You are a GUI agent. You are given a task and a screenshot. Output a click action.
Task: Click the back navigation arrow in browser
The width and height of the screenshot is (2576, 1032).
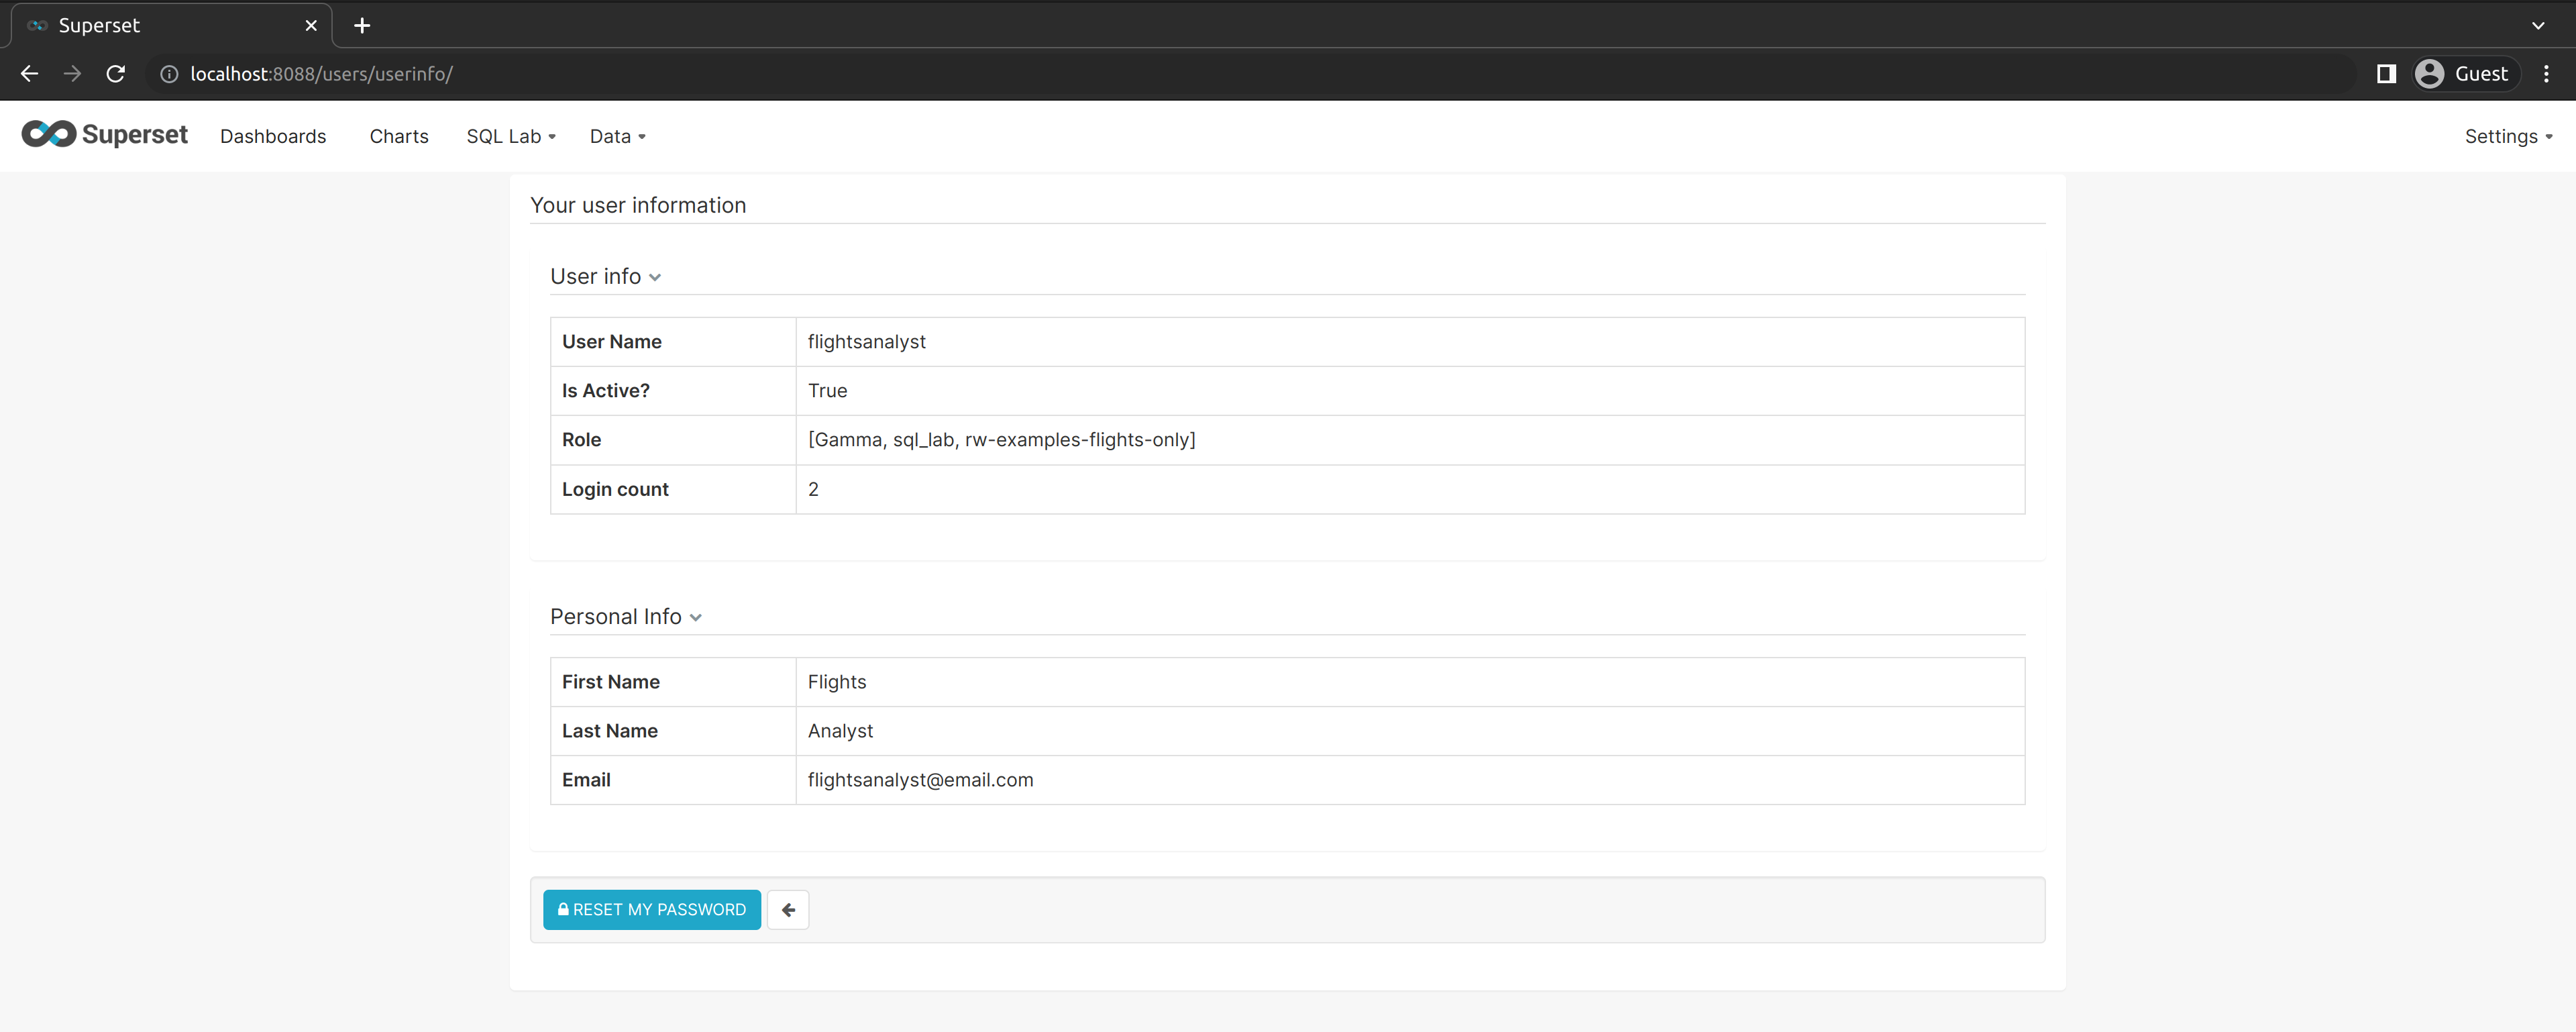pos(29,73)
